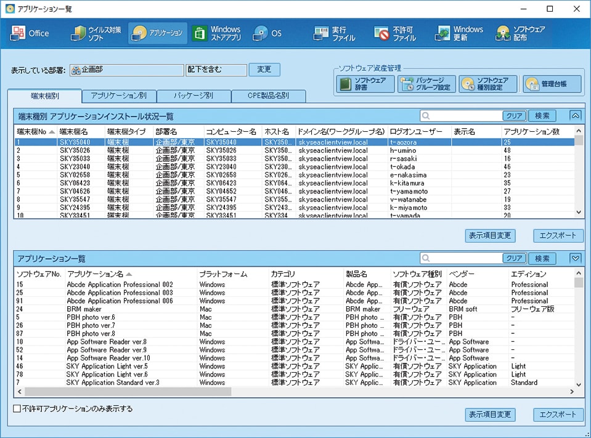Switch to the OS list icon
This screenshot has height=438, width=591.
[267, 33]
